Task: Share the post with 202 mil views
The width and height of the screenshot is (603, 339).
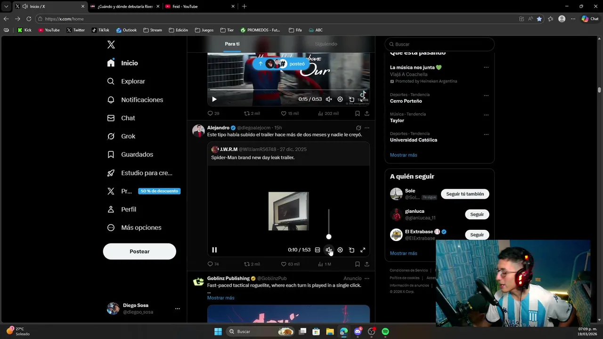Action: (x=367, y=113)
